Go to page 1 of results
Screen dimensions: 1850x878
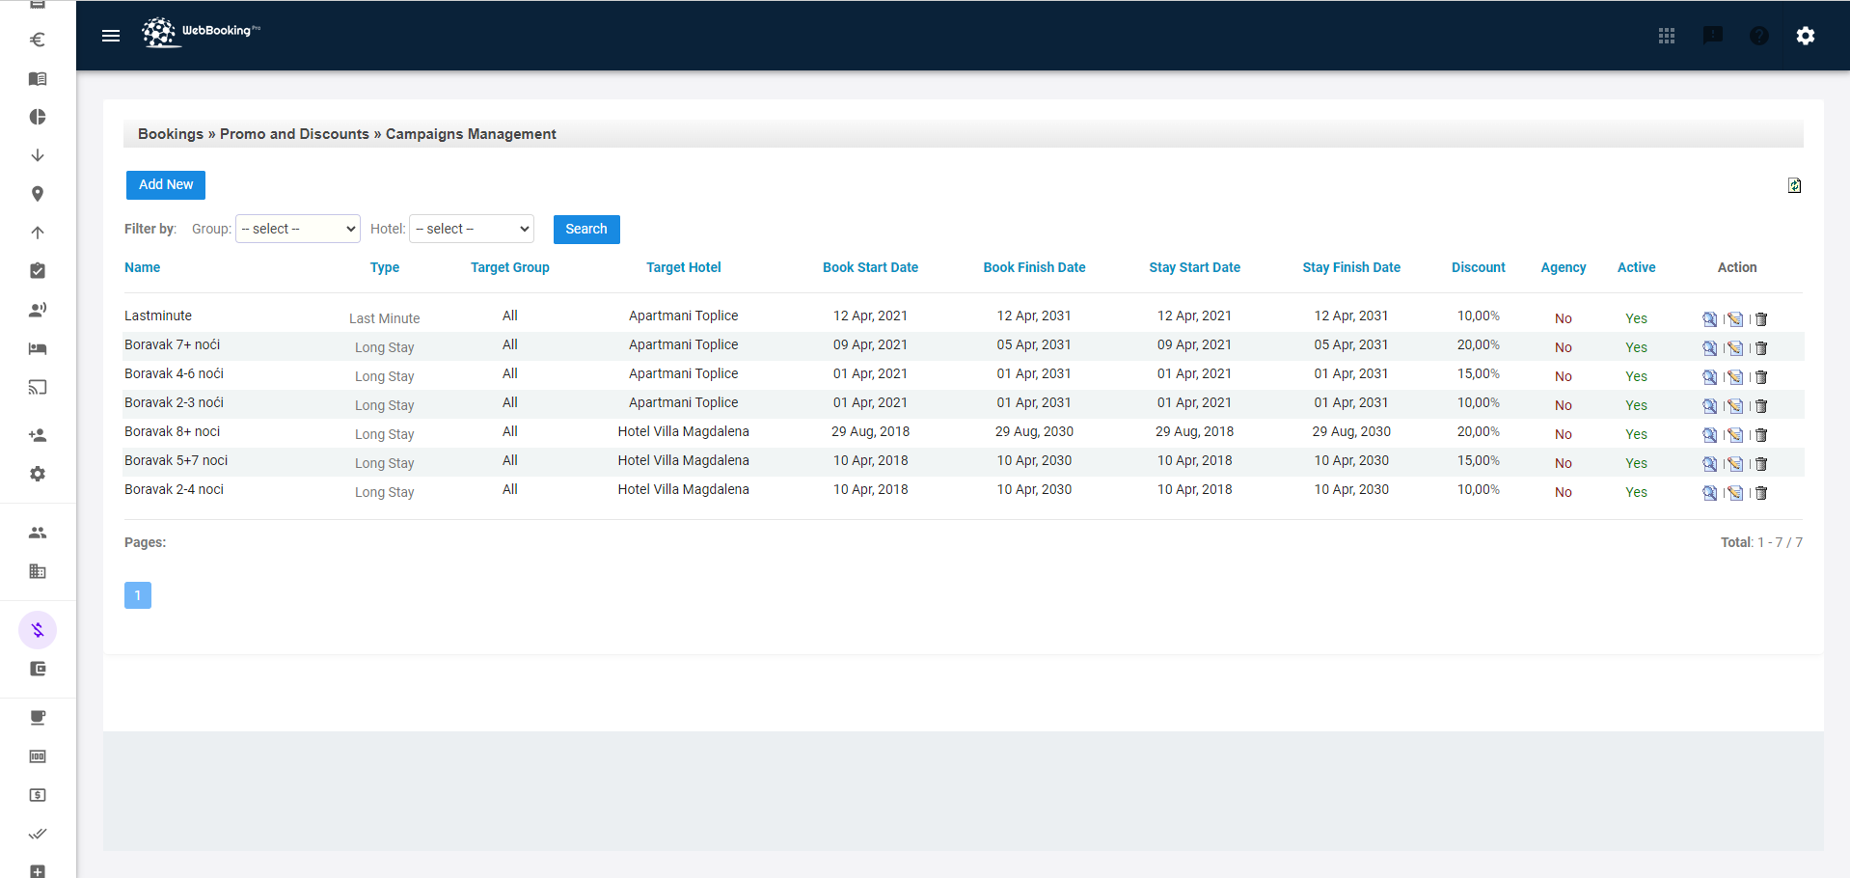click(x=138, y=595)
